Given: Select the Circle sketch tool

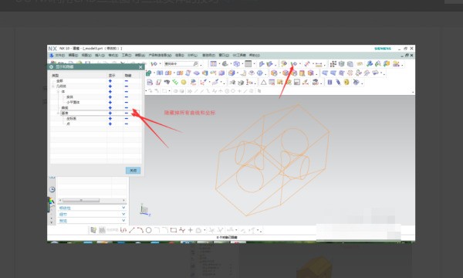Looking at the screenshot, I should click(x=148, y=230).
